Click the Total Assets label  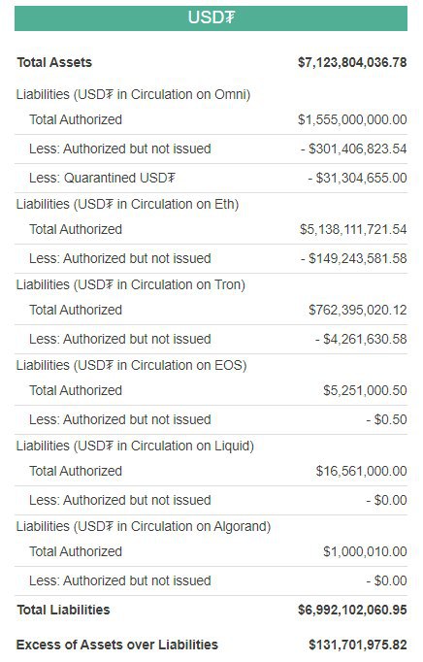click(x=54, y=62)
